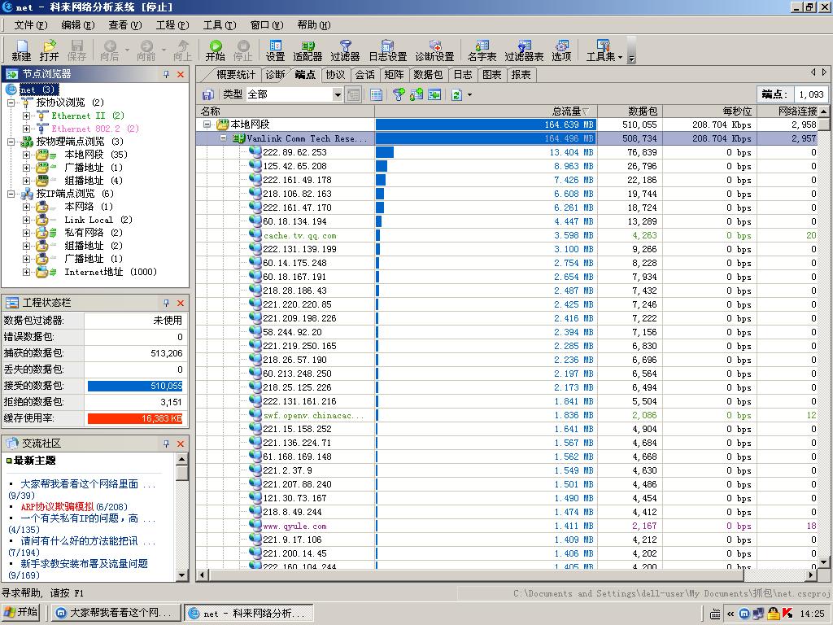Image resolution: width=833 pixels, height=625 pixels.
Task: Click the 打开 (Open) project icon
Action: click(x=49, y=50)
